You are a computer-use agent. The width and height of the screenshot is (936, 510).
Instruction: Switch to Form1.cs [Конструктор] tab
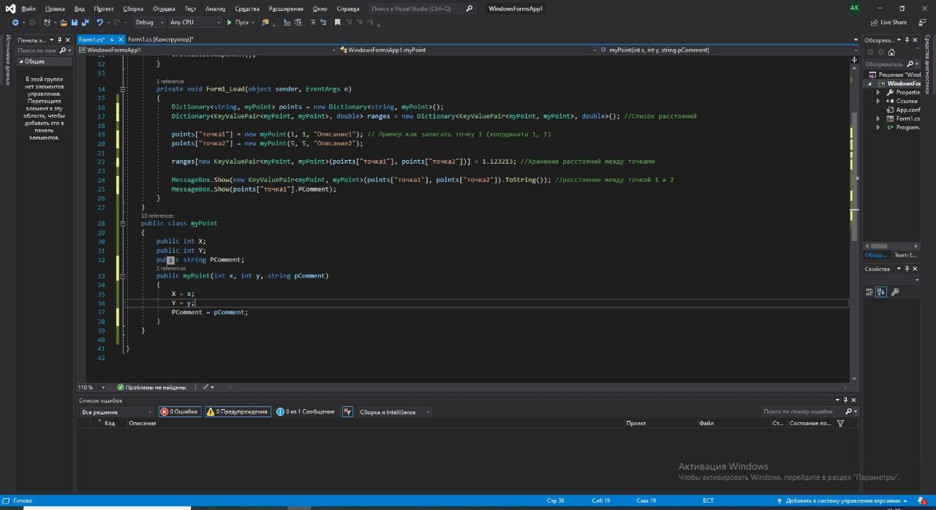(160, 39)
